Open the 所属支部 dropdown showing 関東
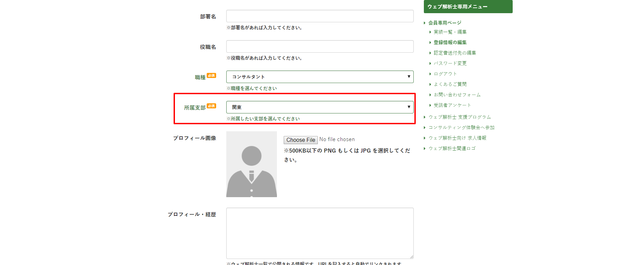The width and height of the screenshot is (640, 265). (319, 107)
